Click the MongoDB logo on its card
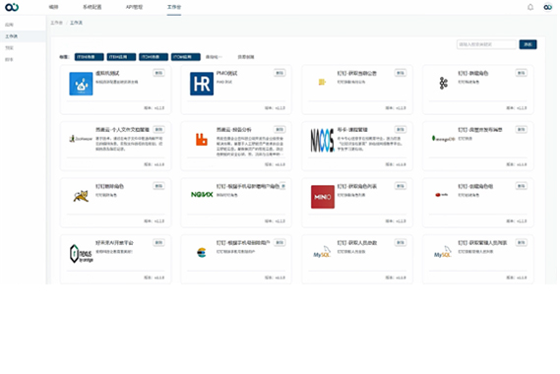This screenshot has width=560, height=374. pos(443,139)
